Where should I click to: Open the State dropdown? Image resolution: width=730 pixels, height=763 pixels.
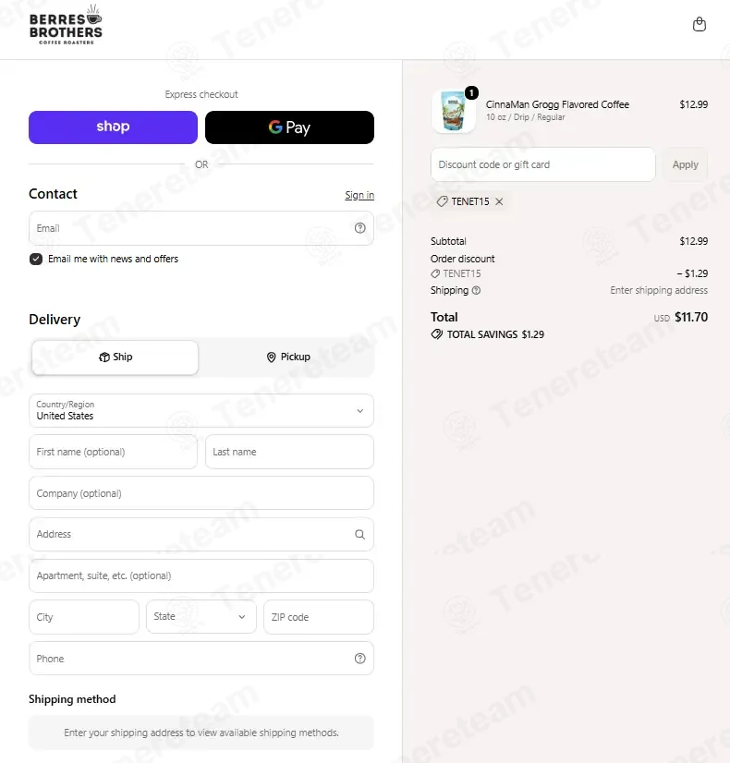tap(201, 617)
